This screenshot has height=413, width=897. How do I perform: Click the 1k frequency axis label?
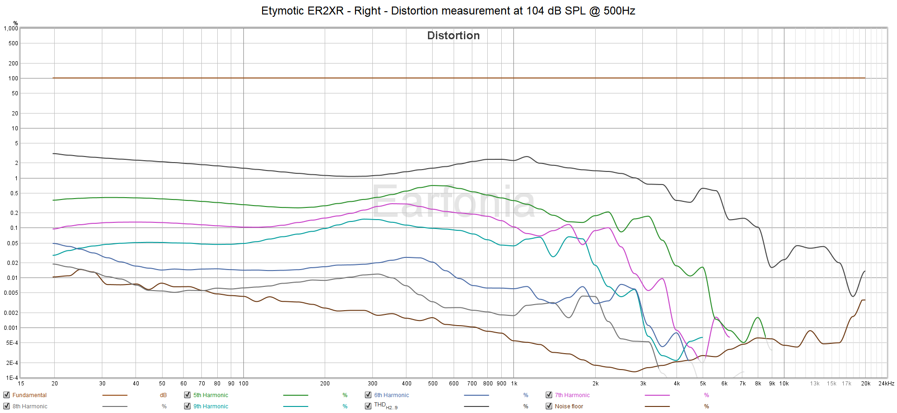pos(514,384)
